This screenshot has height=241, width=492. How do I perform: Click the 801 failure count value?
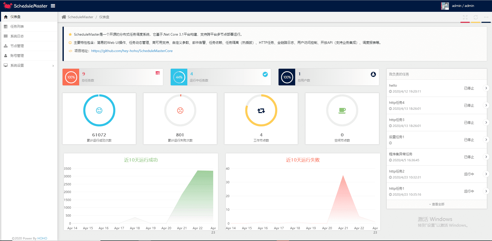pos(180,135)
